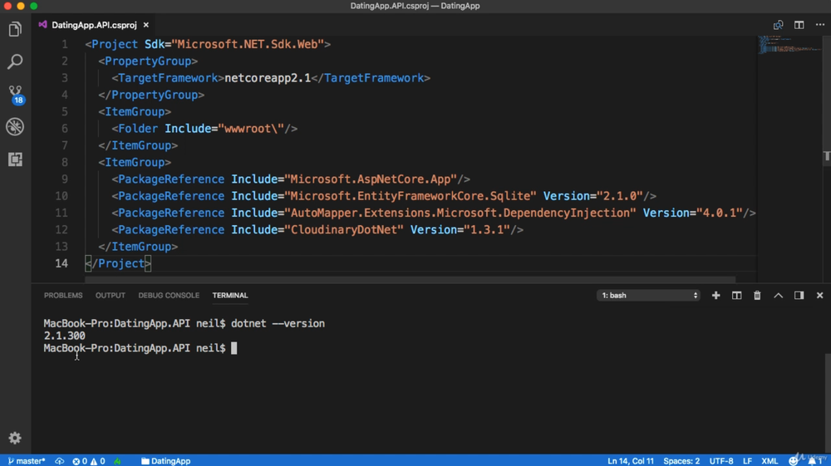The image size is (831, 466).
Task: Split the editor to the right
Action: (799, 25)
